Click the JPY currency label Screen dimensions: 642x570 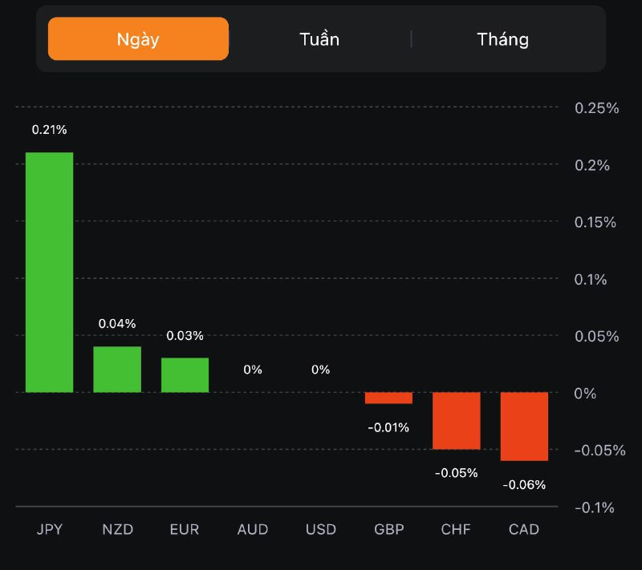49,530
